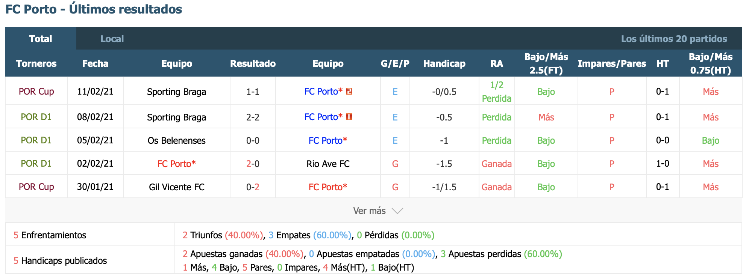The image size is (749, 280).
Task: Click the red FC Porto* in 02/02/21 row
Action: 176,164
